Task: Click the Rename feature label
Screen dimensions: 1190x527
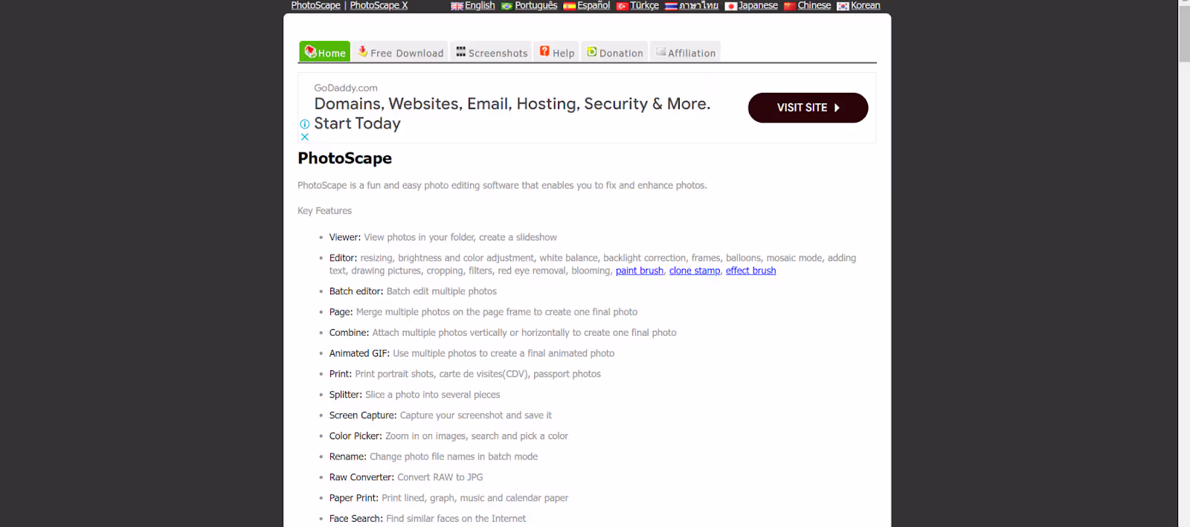Action: coord(348,457)
